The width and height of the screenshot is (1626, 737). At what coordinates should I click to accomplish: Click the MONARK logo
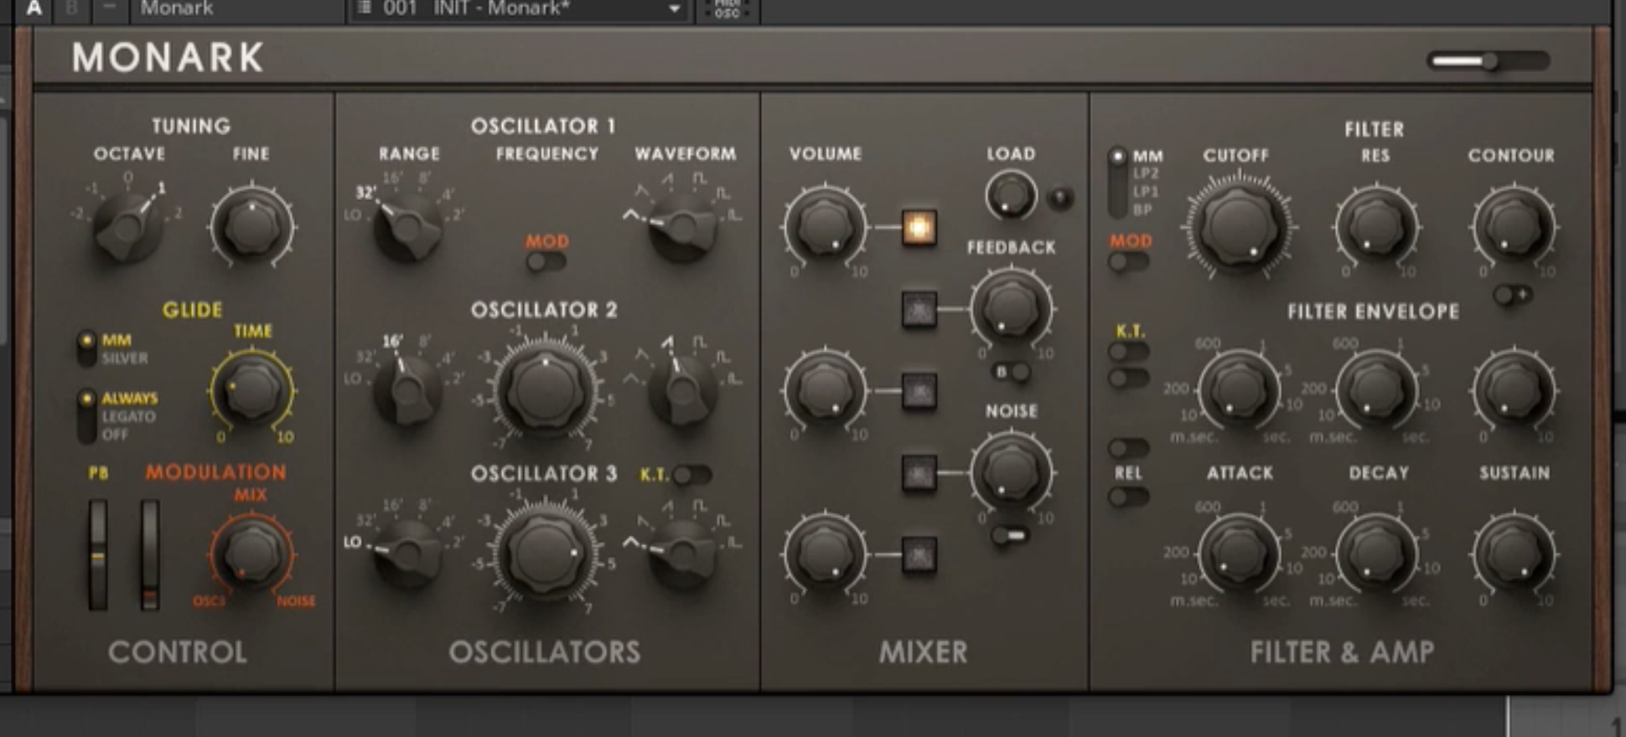tap(168, 58)
